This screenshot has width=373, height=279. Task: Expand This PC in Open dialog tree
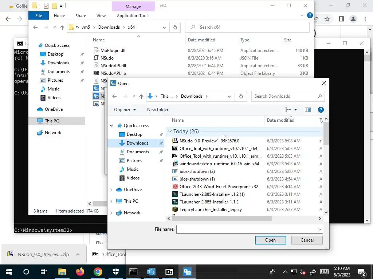(x=111, y=201)
